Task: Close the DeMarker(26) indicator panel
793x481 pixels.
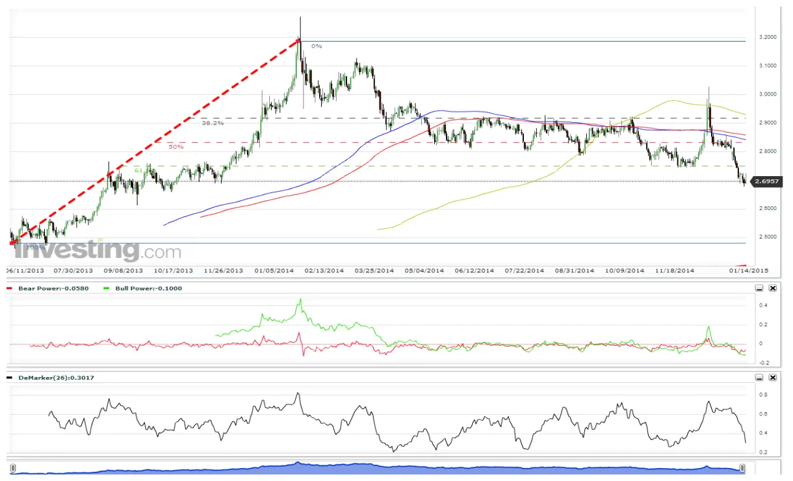Action: pyautogui.click(x=772, y=376)
